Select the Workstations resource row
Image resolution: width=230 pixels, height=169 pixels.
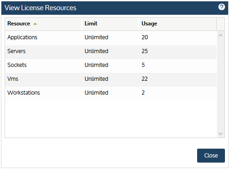(111, 94)
